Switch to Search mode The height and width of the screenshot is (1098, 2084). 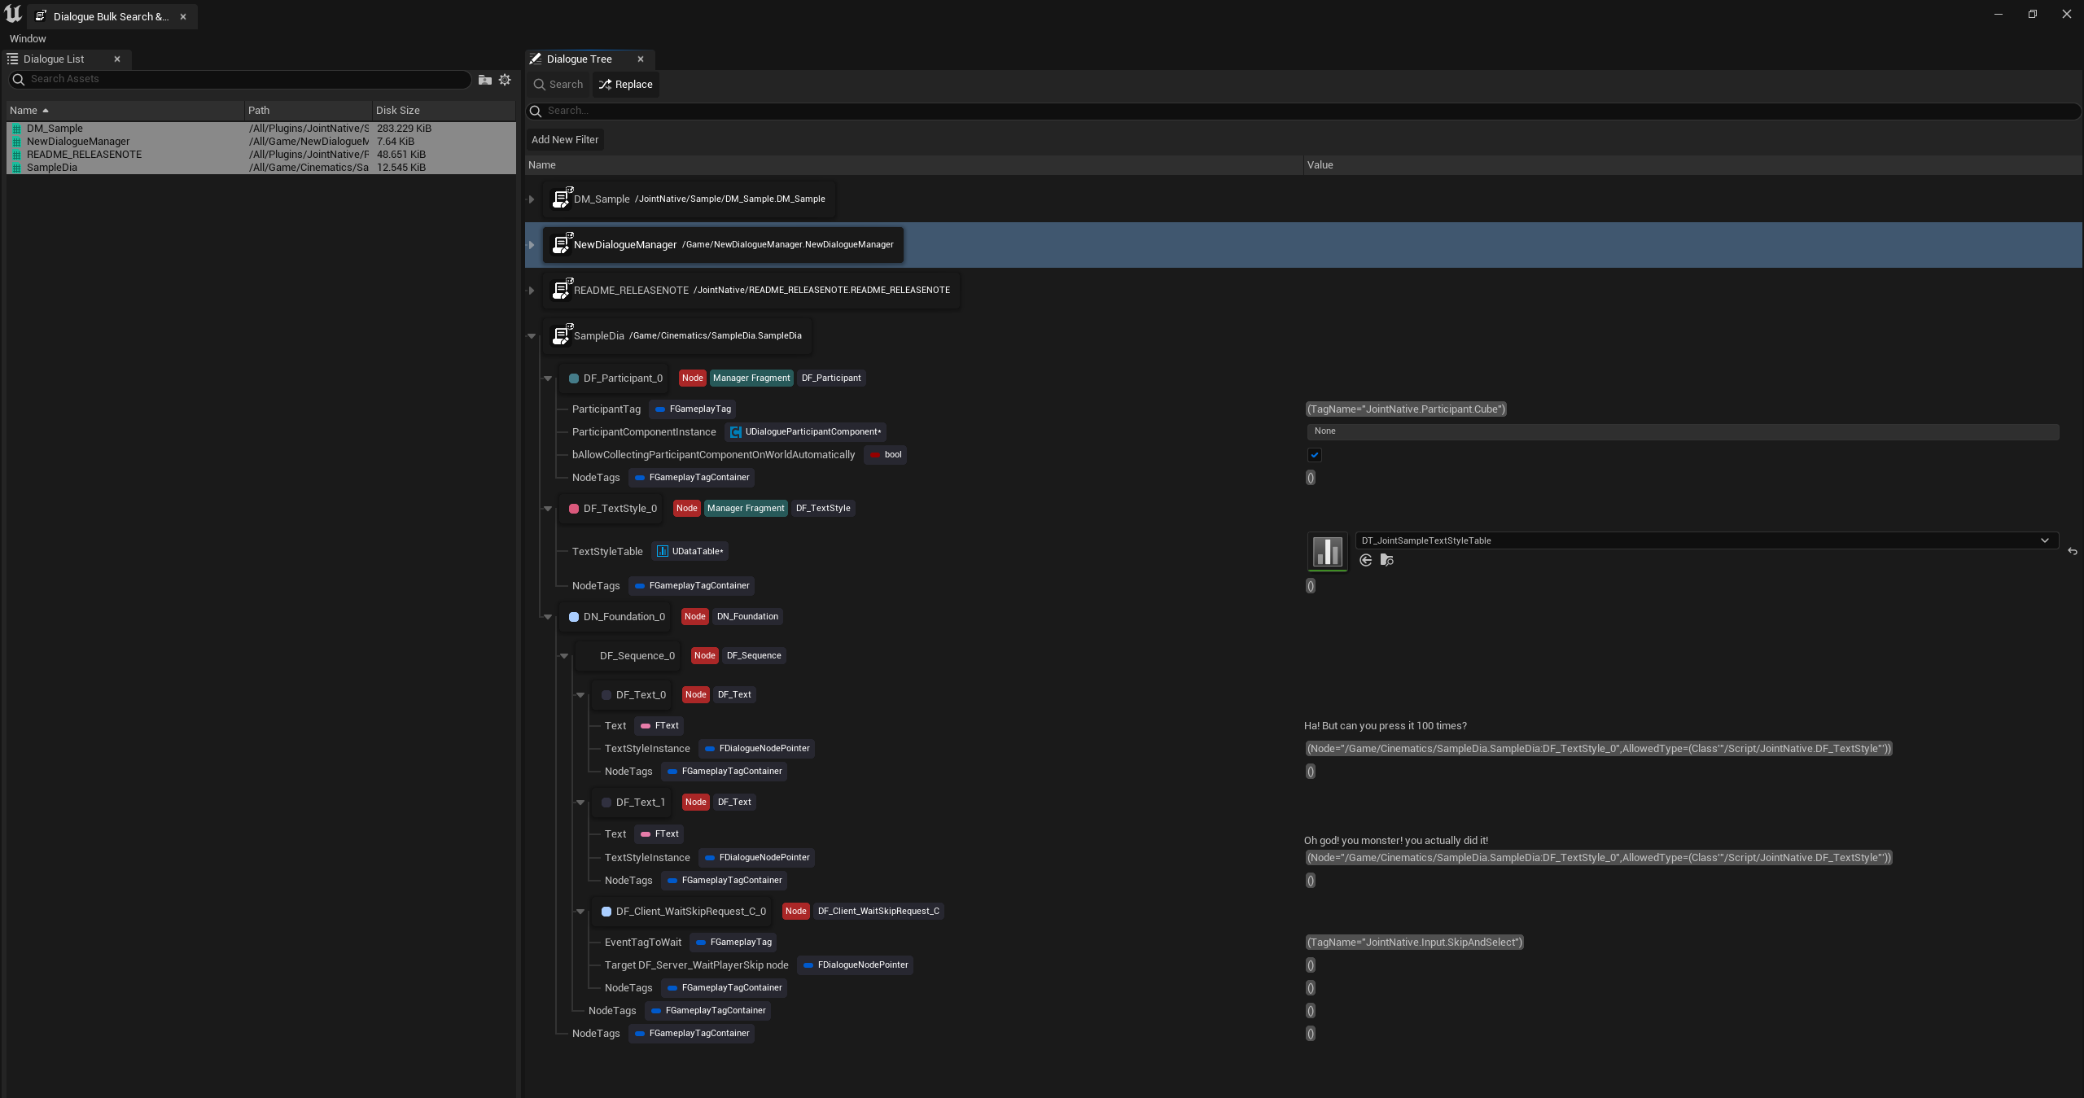point(558,85)
